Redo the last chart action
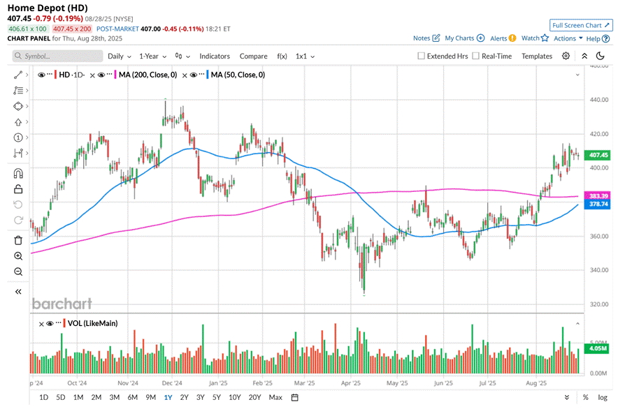Viewport: 632px width, 409px height. click(x=18, y=220)
